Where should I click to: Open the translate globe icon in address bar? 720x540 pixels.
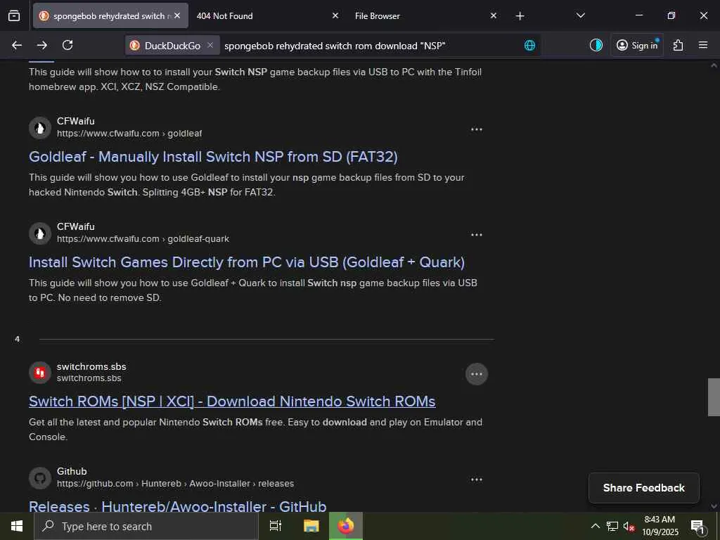[x=529, y=45]
